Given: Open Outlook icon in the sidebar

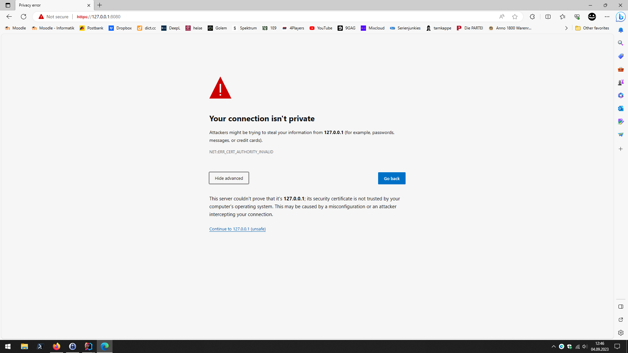Looking at the screenshot, I should pyautogui.click(x=620, y=109).
